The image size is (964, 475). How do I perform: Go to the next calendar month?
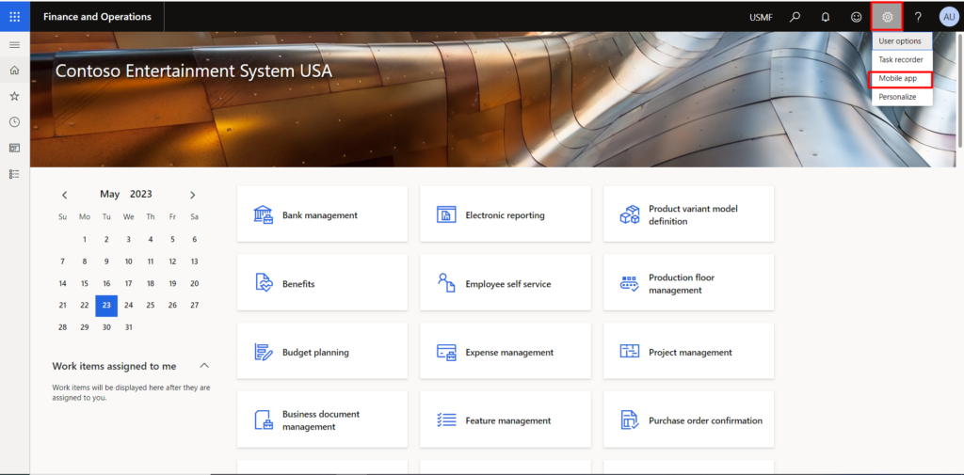192,195
